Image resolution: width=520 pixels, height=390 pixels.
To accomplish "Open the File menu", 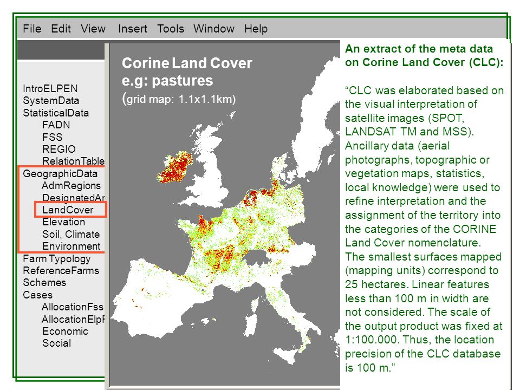I will coord(32,29).
